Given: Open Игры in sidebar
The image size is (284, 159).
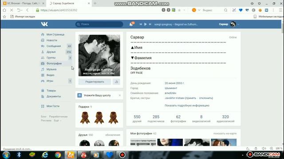Looking at the screenshot, I should pos(50,81).
